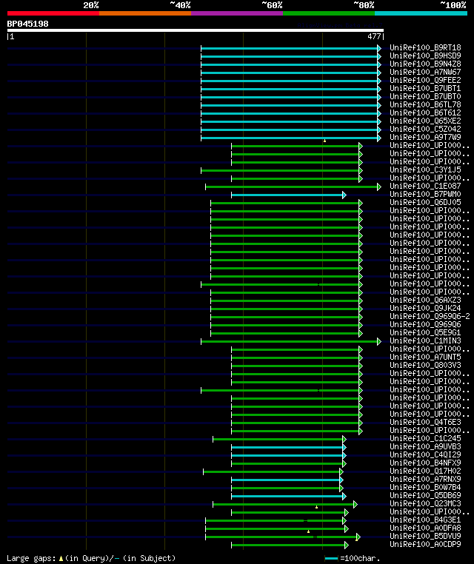Select the UniRef100_Q803V3 label
Screen dimensions: 474x564
[x=425, y=365]
